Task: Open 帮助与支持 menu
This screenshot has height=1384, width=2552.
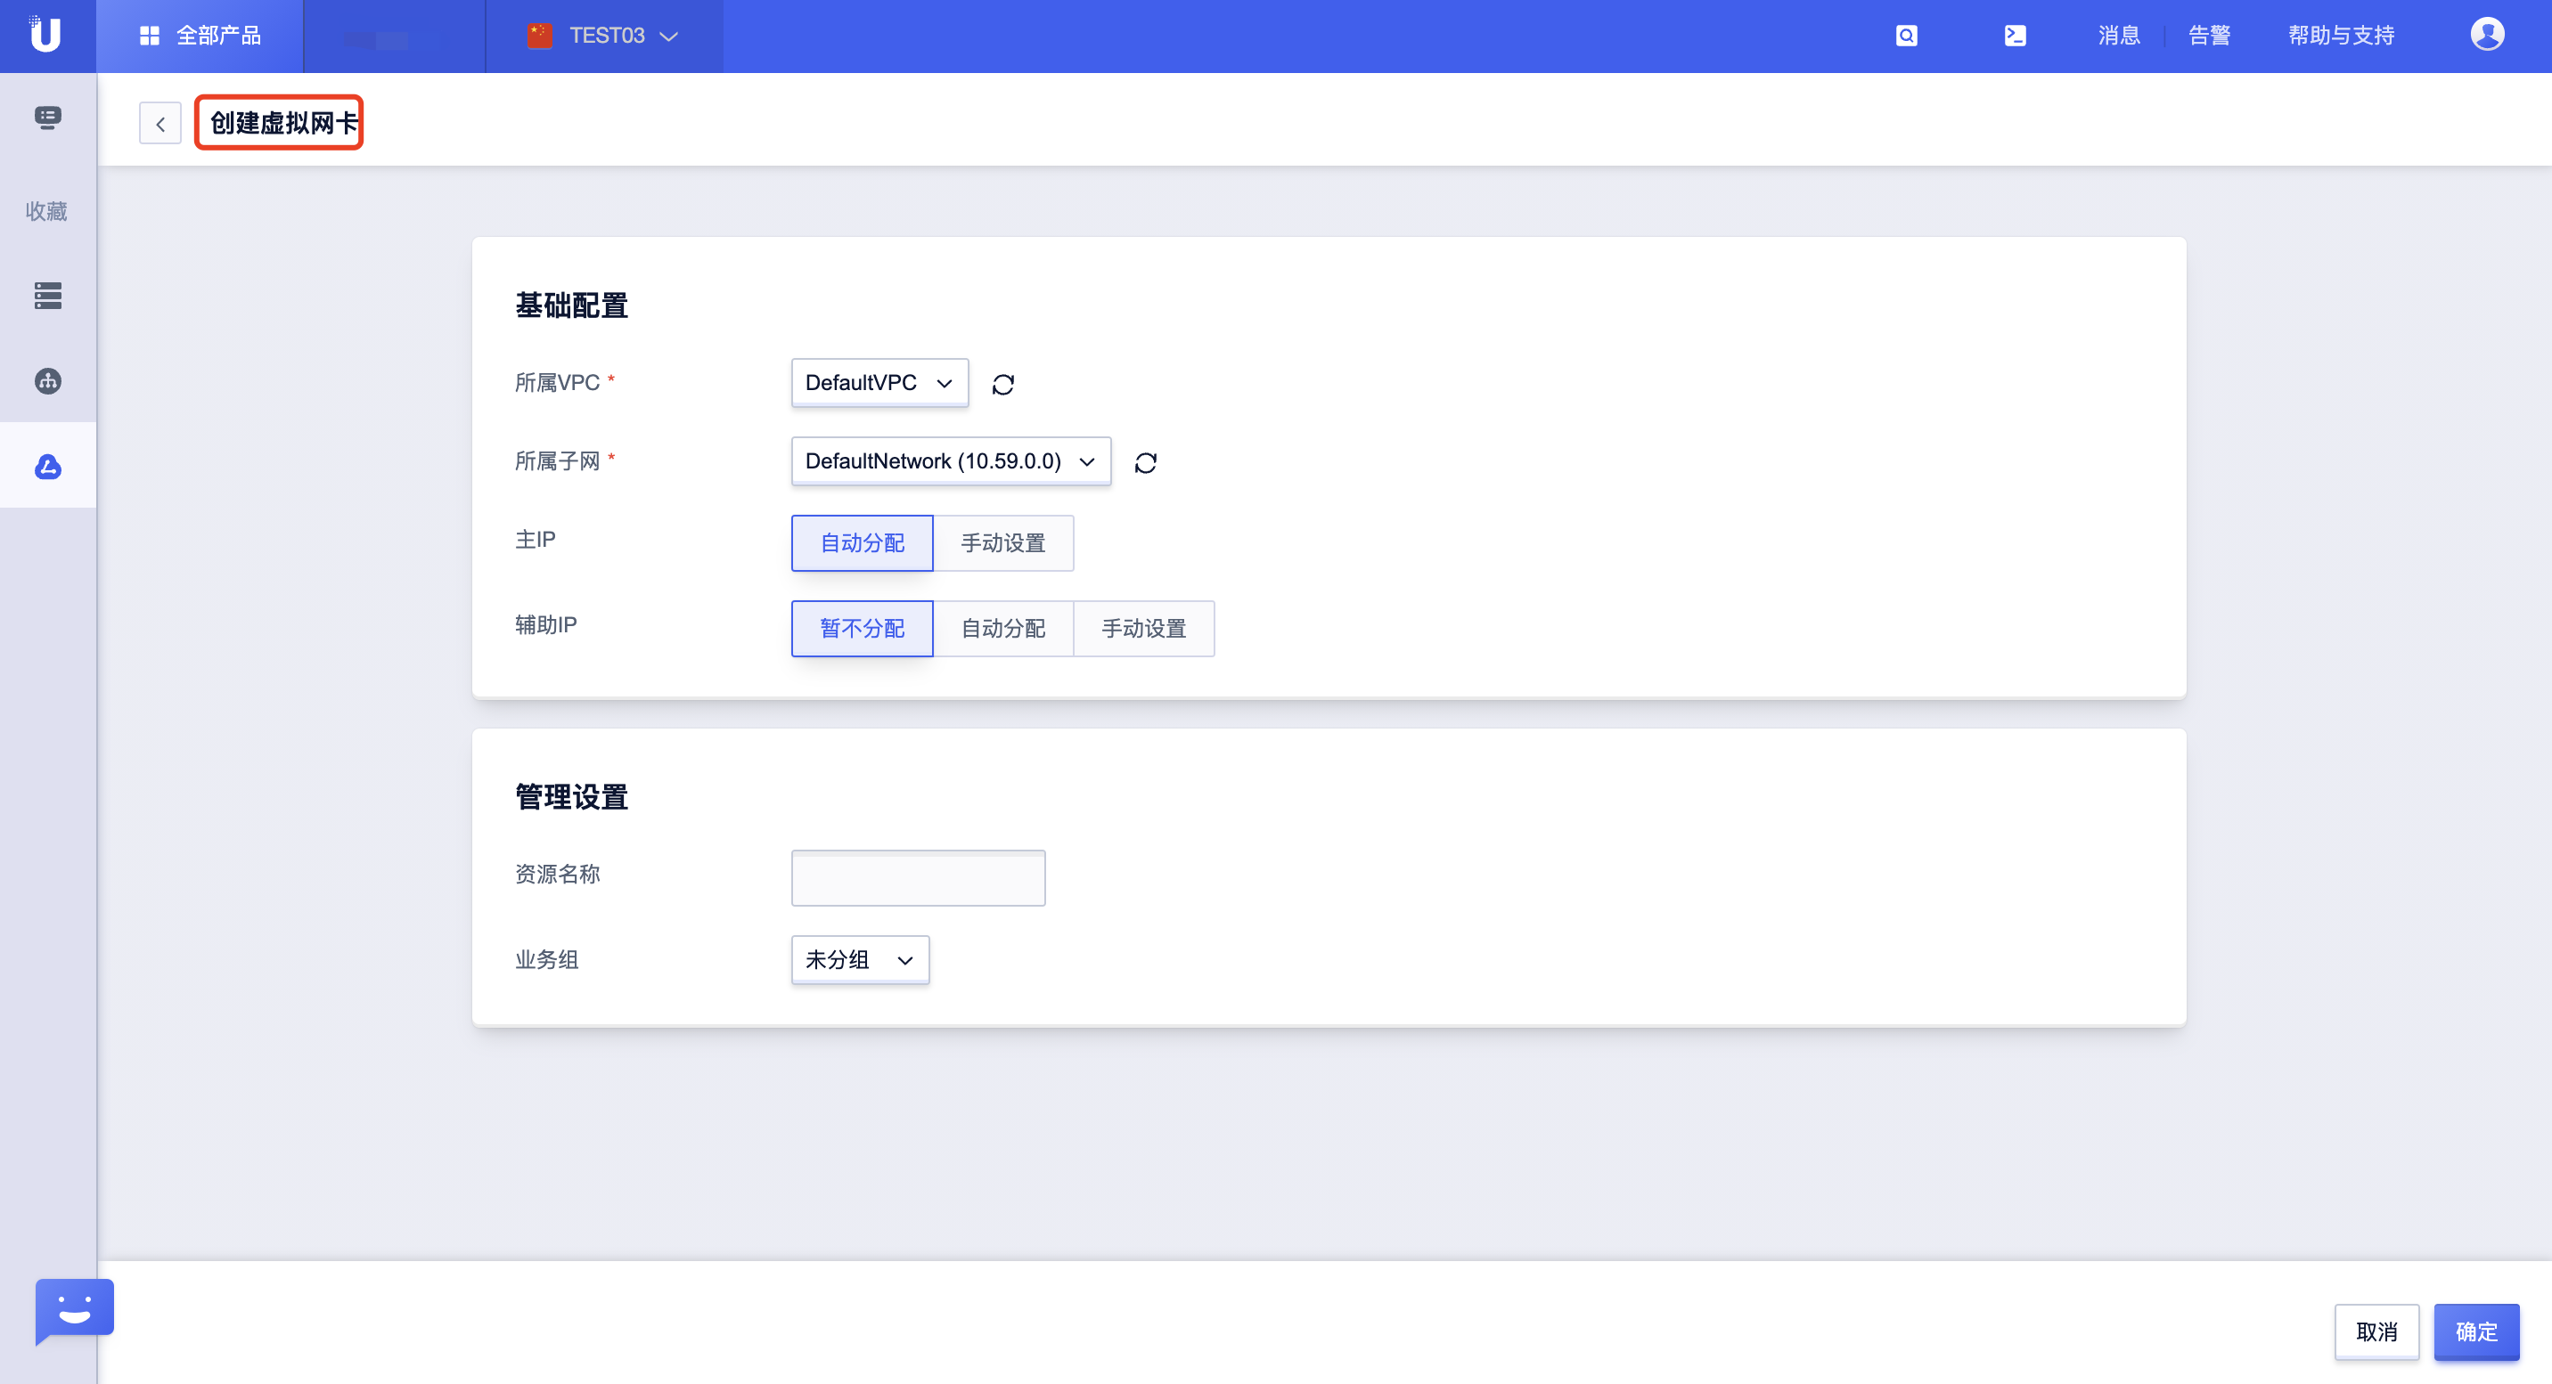Action: point(2340,36)
